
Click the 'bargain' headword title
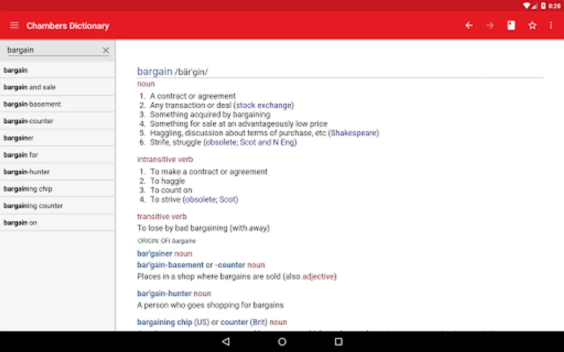tap(155, 72)
